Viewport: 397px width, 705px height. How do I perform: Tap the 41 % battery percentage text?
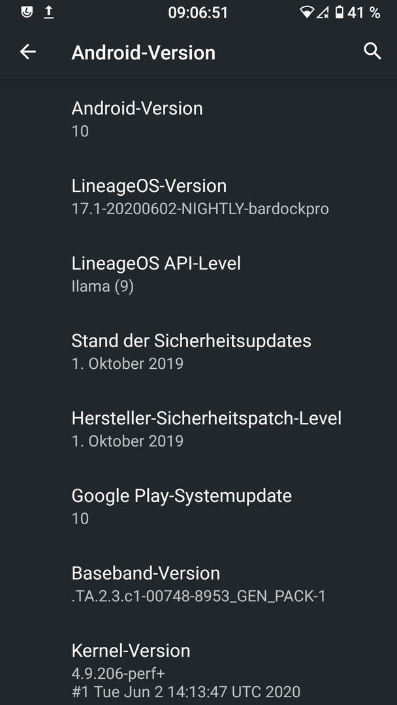point(364,12)
